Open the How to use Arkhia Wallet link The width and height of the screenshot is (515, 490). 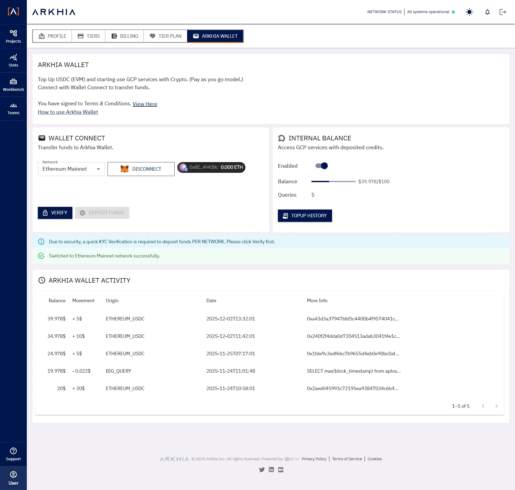coord(68,112)
